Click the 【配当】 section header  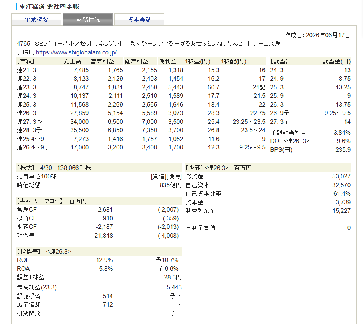(279, 61)
